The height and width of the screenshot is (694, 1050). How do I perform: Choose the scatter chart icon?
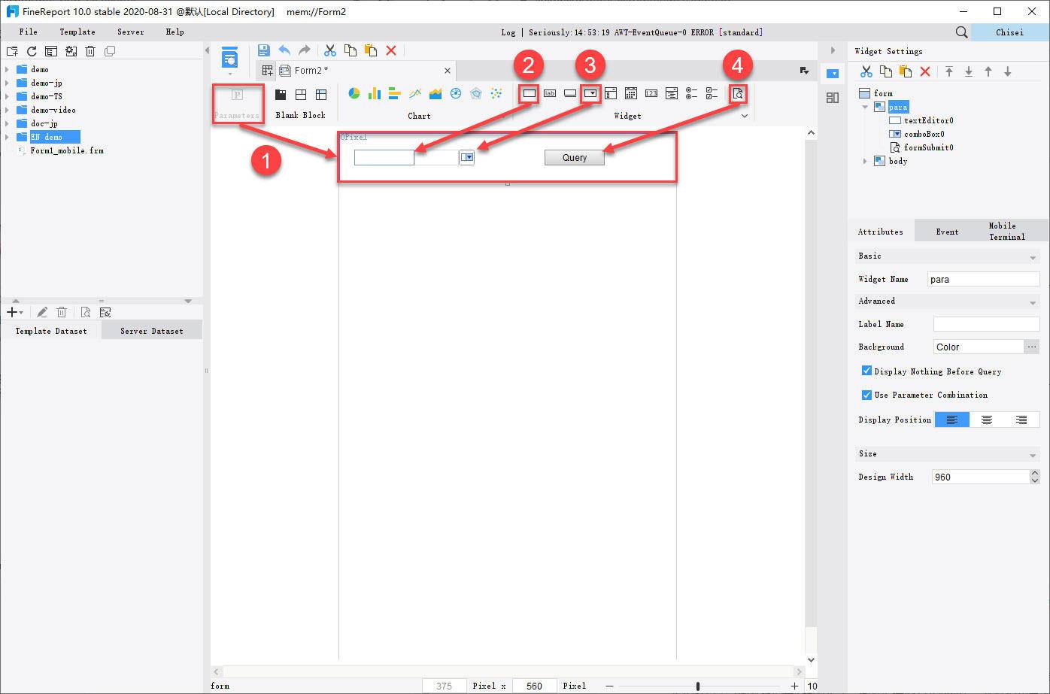click(496, 93)
